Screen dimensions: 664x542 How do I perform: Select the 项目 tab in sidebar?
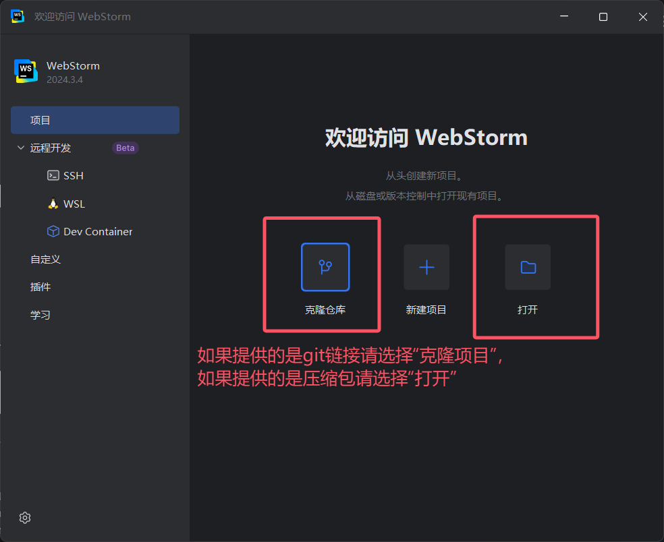(x=40, y=120)
